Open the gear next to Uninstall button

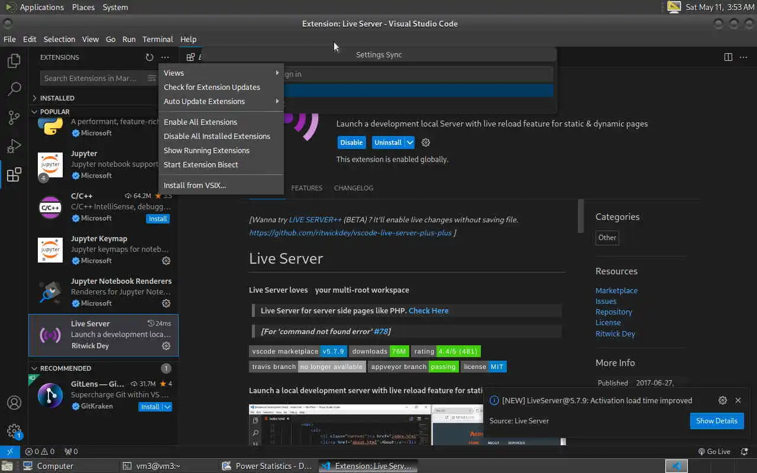point(426,142)
